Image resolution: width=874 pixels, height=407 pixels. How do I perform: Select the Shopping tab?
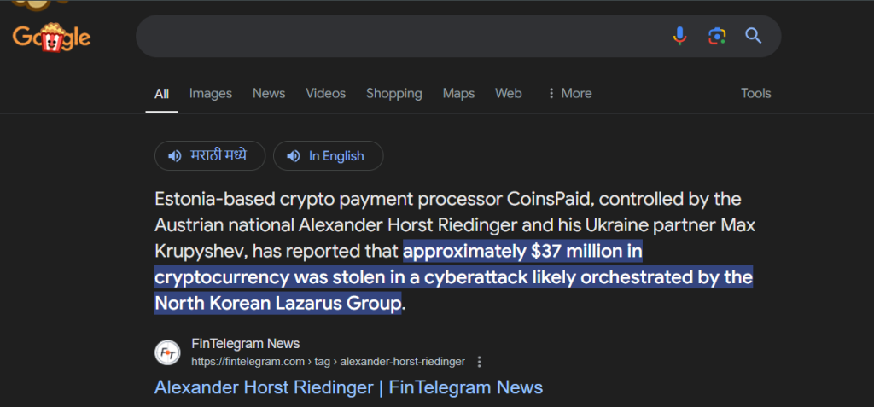point(394,93)
